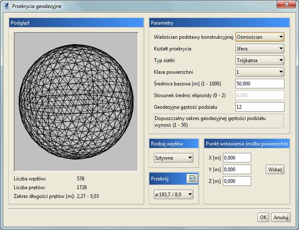
Task: Click the Kształt przekrycia label
Action: [173, 49]
